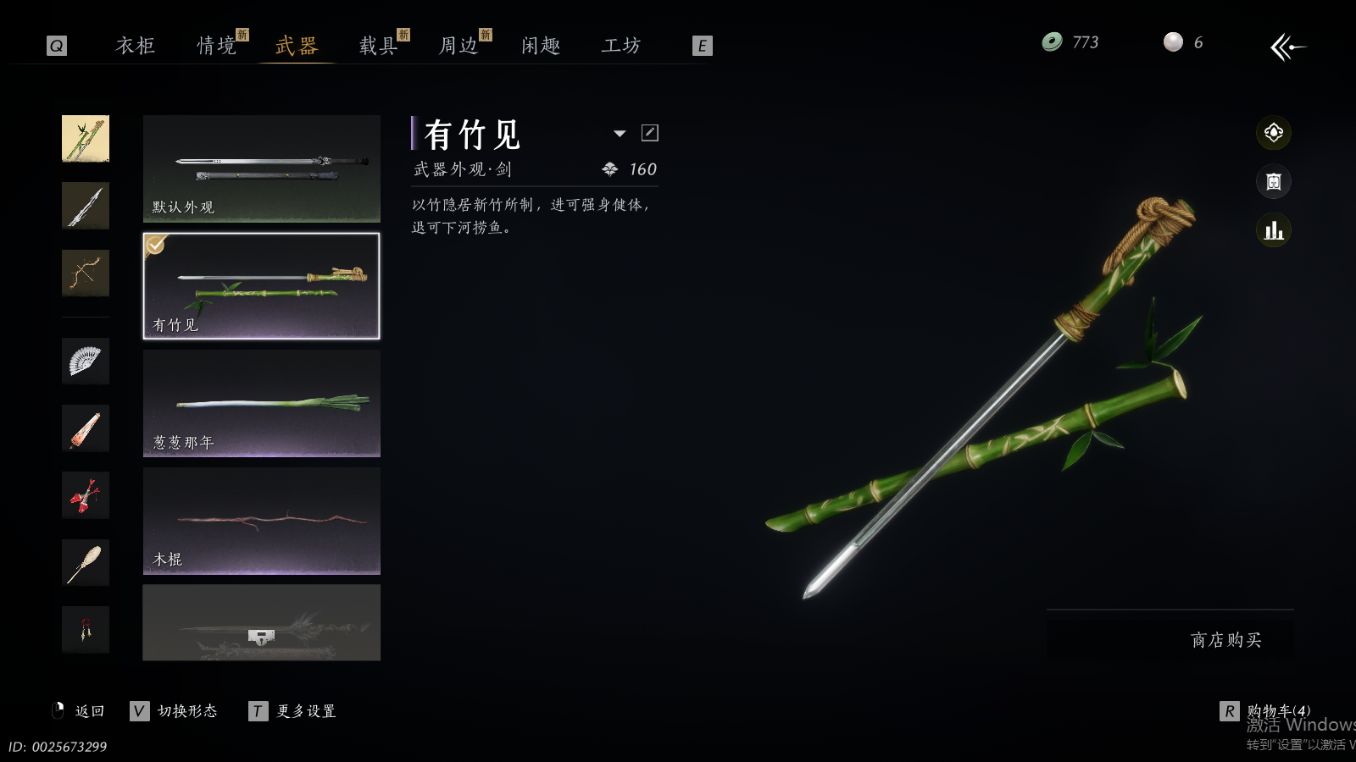Expand the dropdown arrow next to 有竹见
1356x762 pixels.
[x=620, y=134]
